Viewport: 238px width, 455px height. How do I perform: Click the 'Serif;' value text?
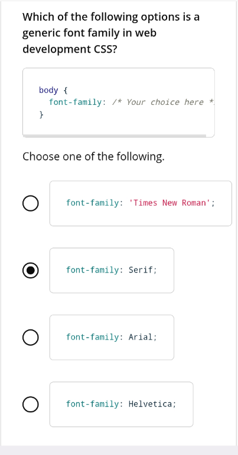click(x=142, y=270)
